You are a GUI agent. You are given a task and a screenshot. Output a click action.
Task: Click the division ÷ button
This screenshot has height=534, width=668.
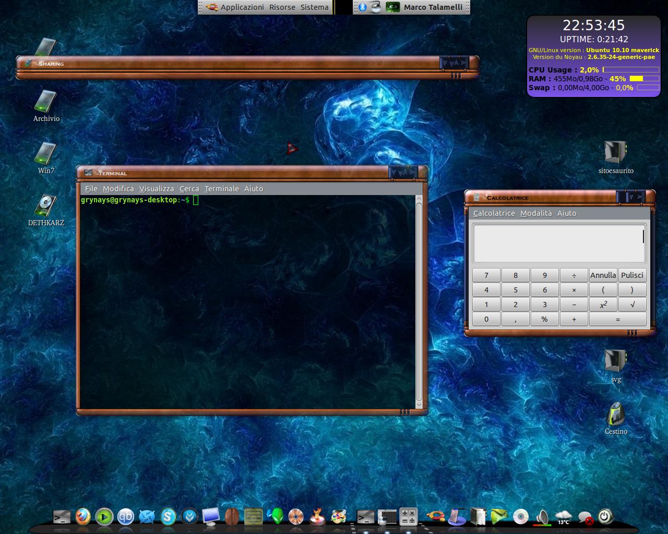tap(574, 275)
